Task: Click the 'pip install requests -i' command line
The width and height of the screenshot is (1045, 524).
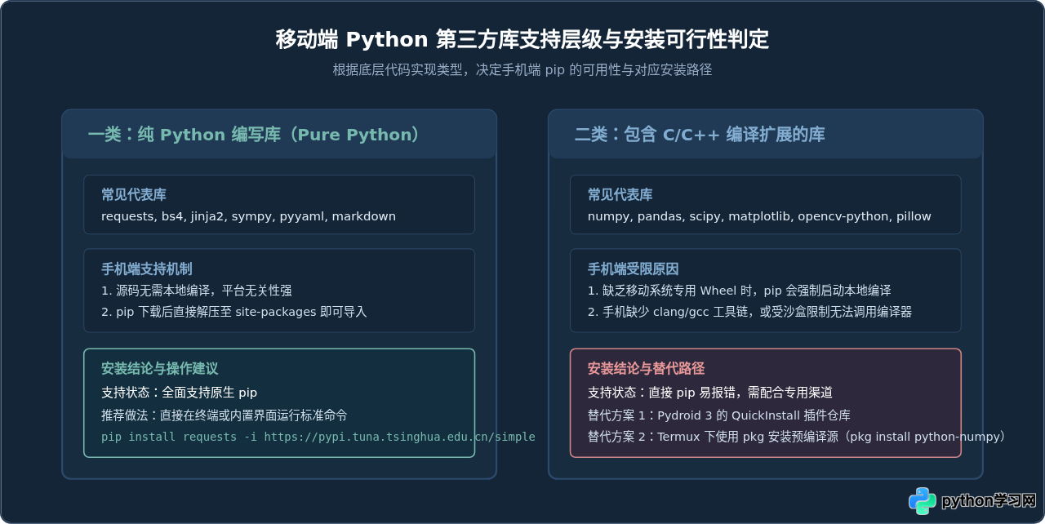Action: click(318, 437)
